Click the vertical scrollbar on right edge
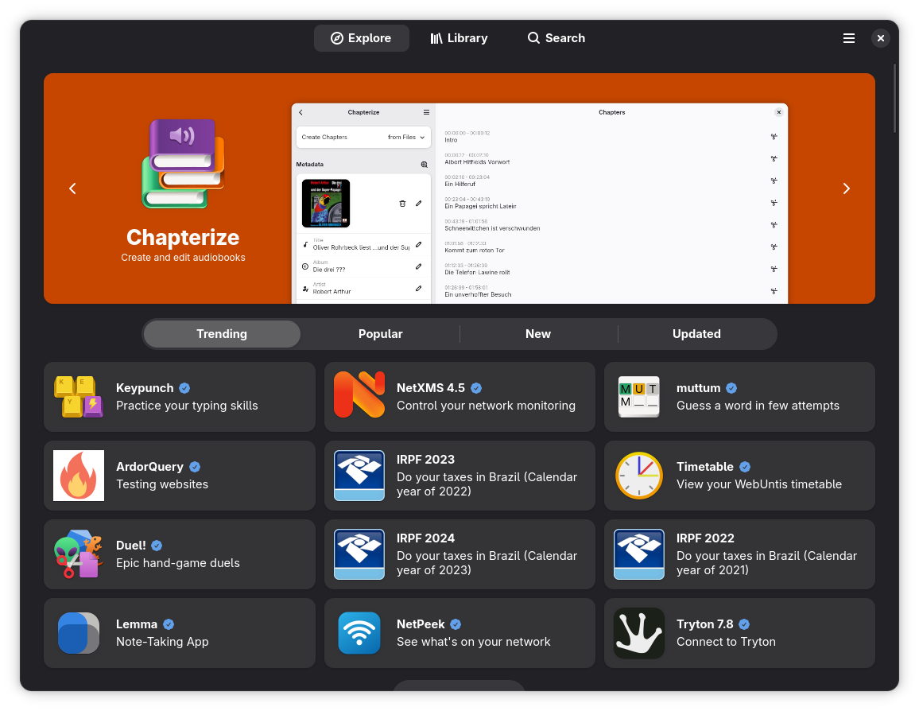This screenshot has width=919, height=711. [894, 99]
